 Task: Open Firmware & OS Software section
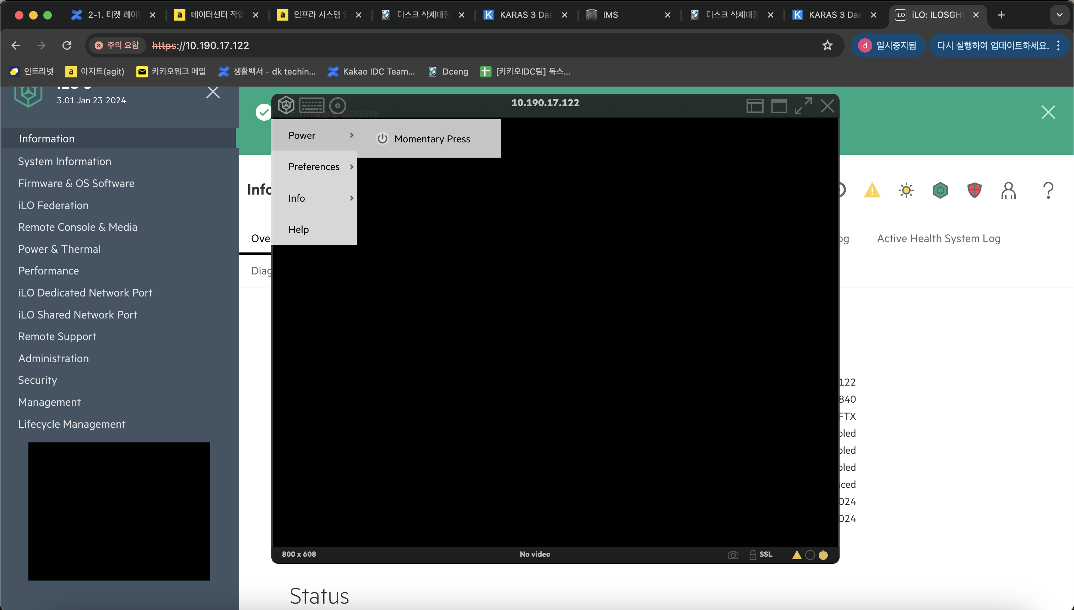click(x=76, y=184)
